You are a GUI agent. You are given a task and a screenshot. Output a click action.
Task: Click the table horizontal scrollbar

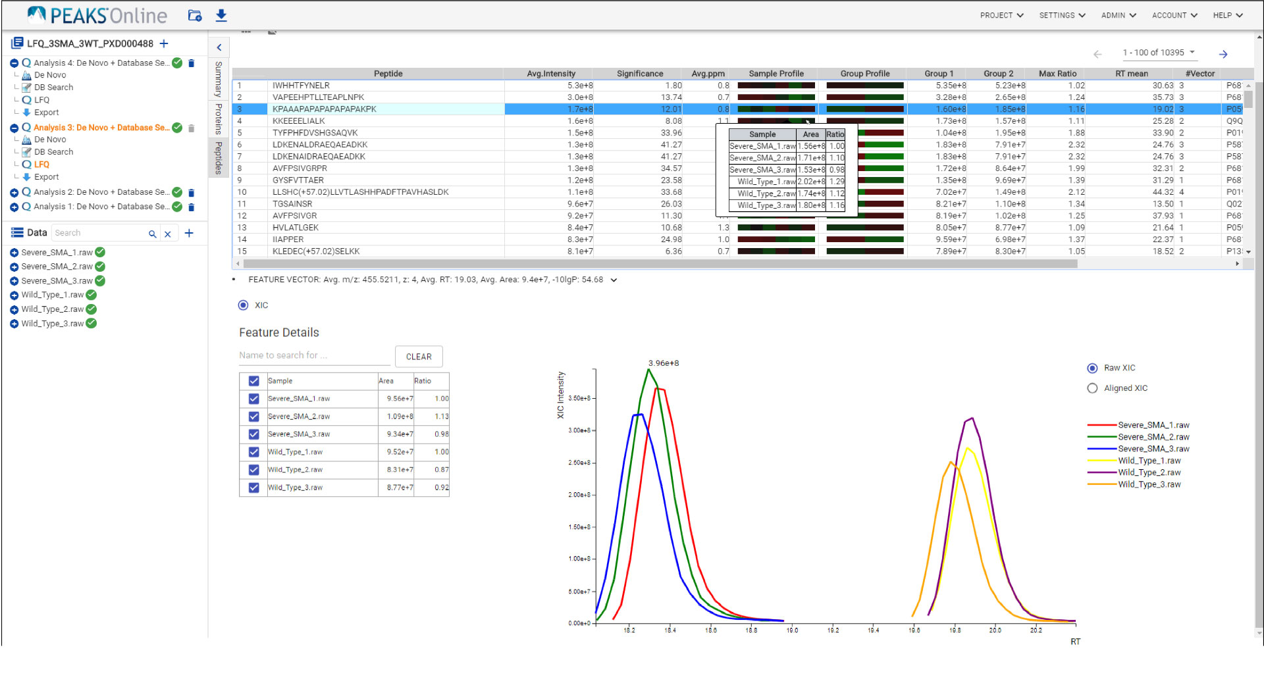(660, 264)
